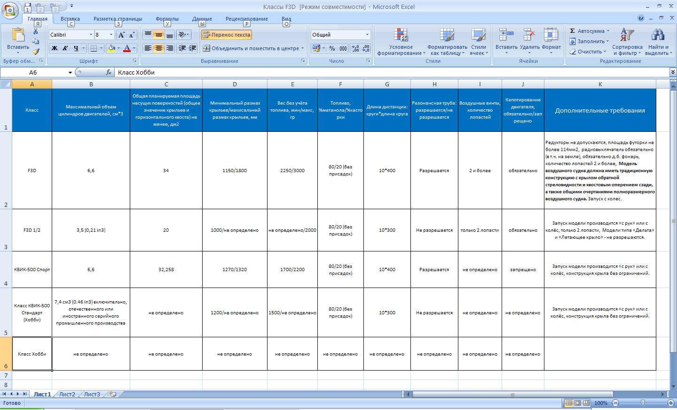The width and height of the screenshot is (677, 410).
Task: Align text to the top of the cell
Action: pyautogui.click(x=148, y=35)
